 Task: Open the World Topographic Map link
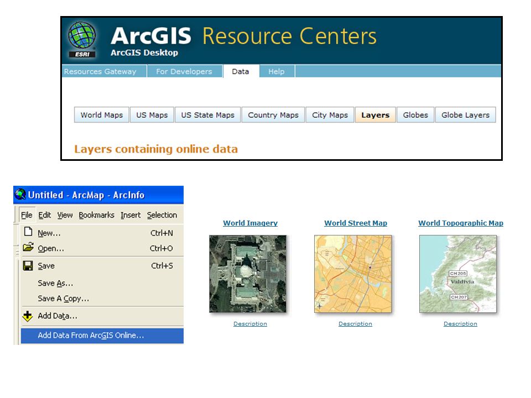(461, 223)
